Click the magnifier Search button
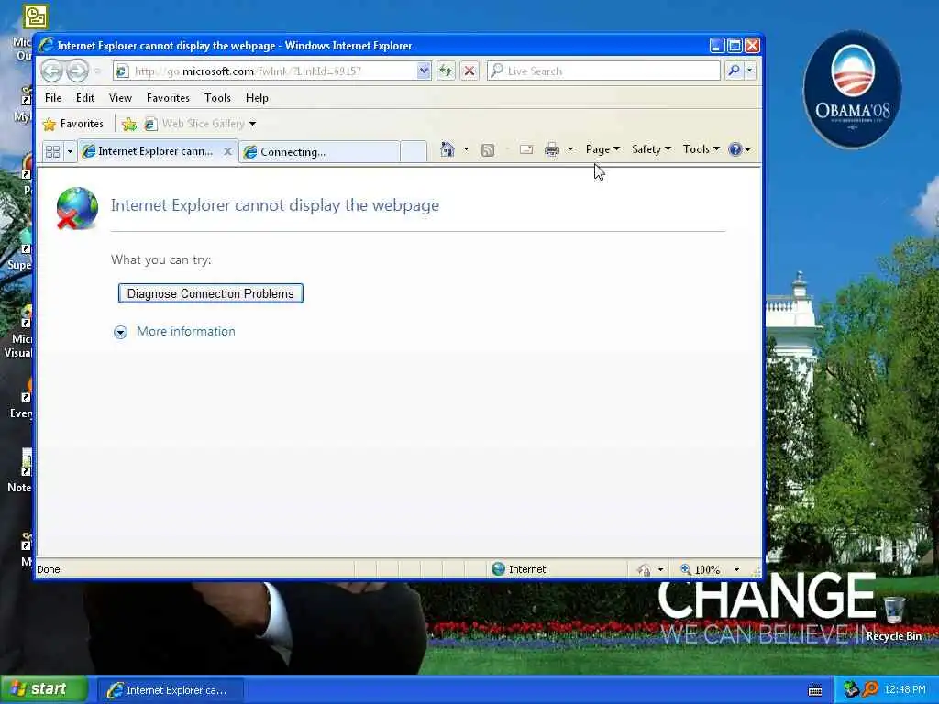939x704 pixels. click(734, 71)
